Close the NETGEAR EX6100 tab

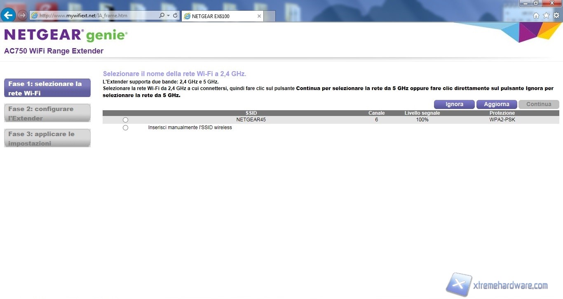coord(259,16)
